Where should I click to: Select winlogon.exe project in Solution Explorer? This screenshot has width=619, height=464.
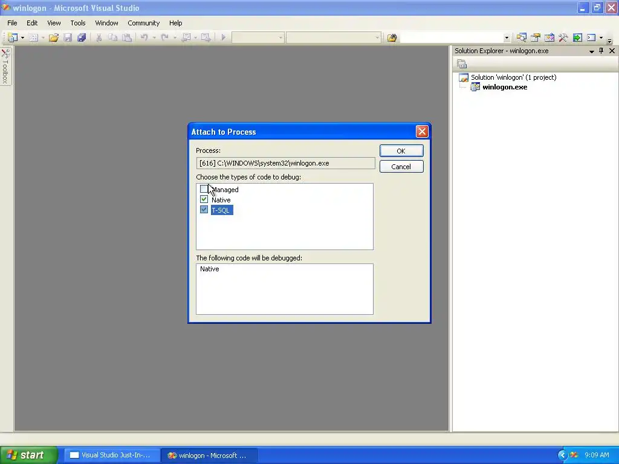pyautogui.click(x=505, y=87)
